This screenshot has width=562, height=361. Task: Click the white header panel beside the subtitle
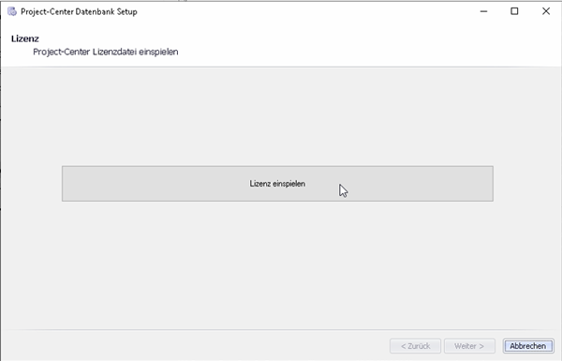(359, 47)
